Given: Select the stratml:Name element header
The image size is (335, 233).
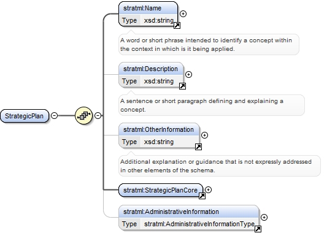Looking at the screenshot, I should pyautogui.click(x=148, y=9).
